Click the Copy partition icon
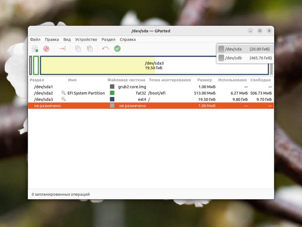302x227 pixels. [78, 49]
